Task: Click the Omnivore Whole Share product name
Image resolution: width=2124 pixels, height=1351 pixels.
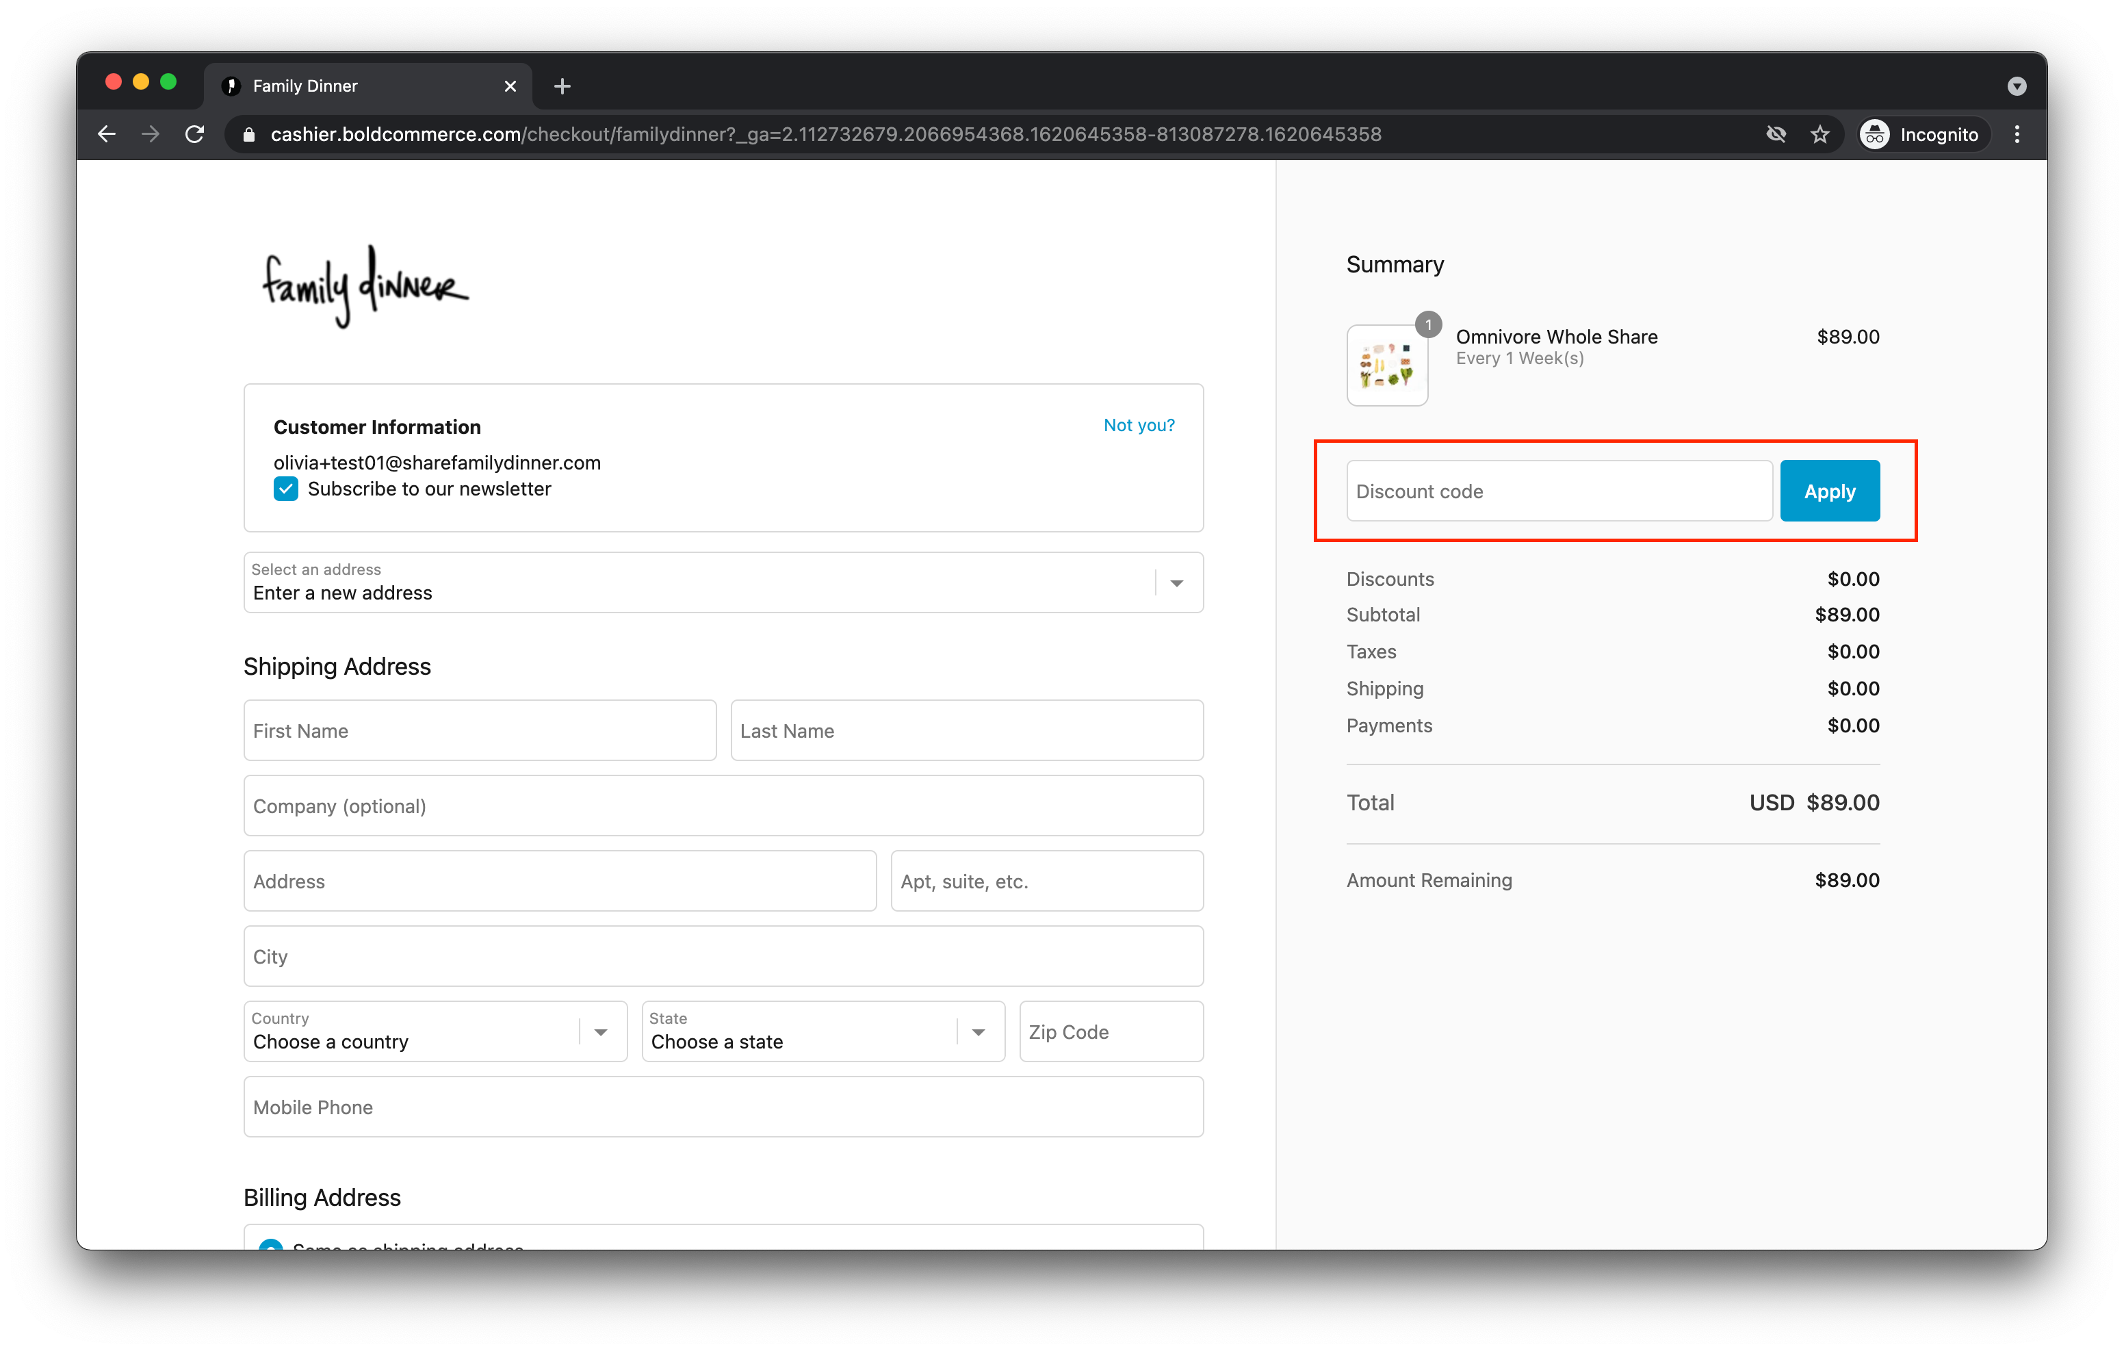Action: 1556,336
